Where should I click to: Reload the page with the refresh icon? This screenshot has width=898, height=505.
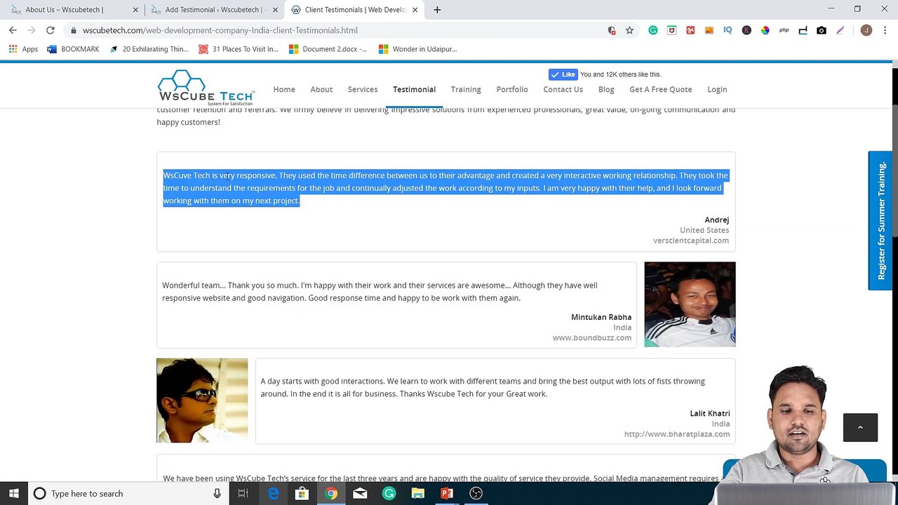pos(51,30)
